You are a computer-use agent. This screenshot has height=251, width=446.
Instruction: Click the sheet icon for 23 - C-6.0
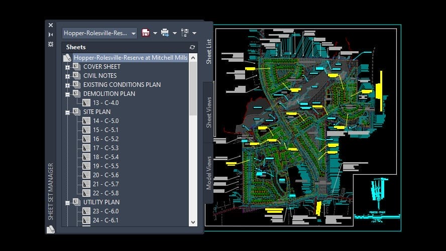[86, 211]
